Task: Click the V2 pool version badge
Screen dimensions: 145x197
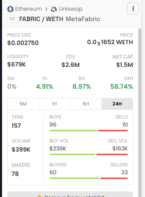Action: 12,19
